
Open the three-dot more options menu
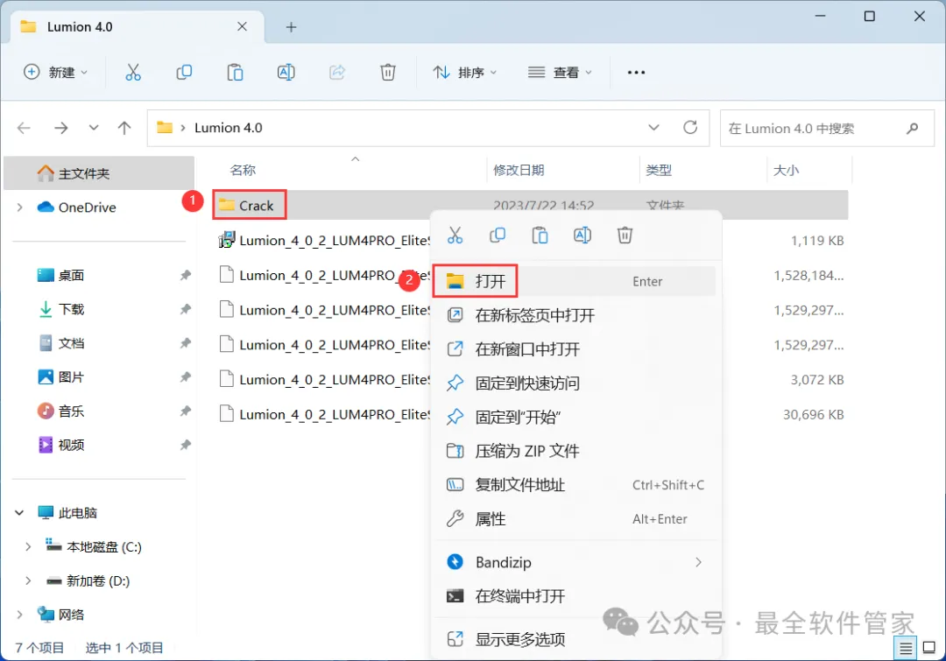636,73
